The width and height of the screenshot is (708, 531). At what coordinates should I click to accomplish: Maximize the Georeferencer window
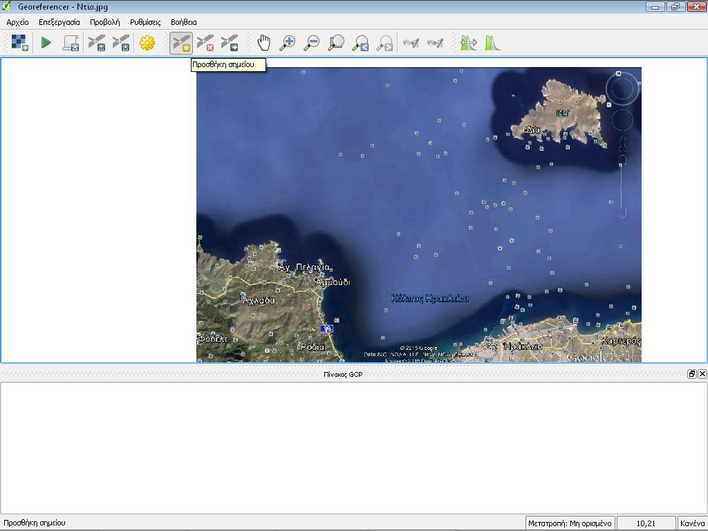pyautogui.click(x=675, y=7)
